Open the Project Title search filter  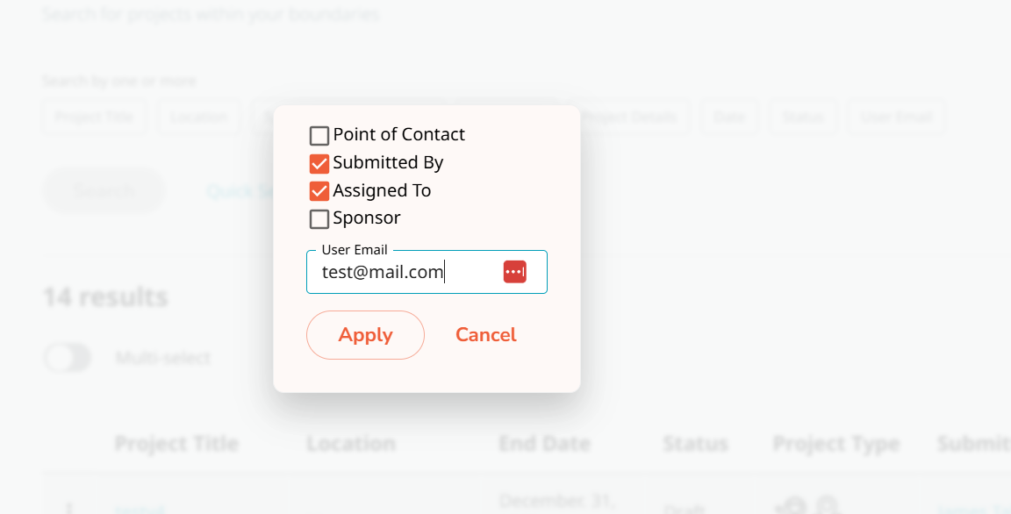95,118
